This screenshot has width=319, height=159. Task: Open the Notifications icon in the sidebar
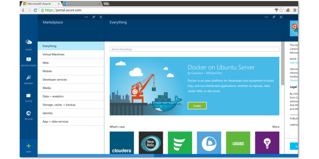(x=29, y=59)
